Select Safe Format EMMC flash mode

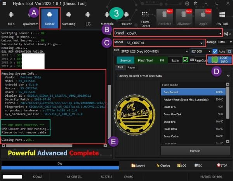(193, 92)
